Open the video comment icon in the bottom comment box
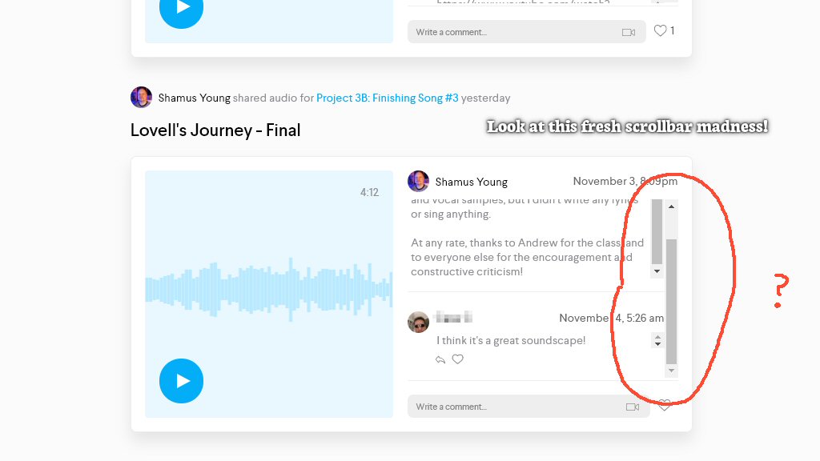Screen dimensions: 820x461 (x=633, y=407)
